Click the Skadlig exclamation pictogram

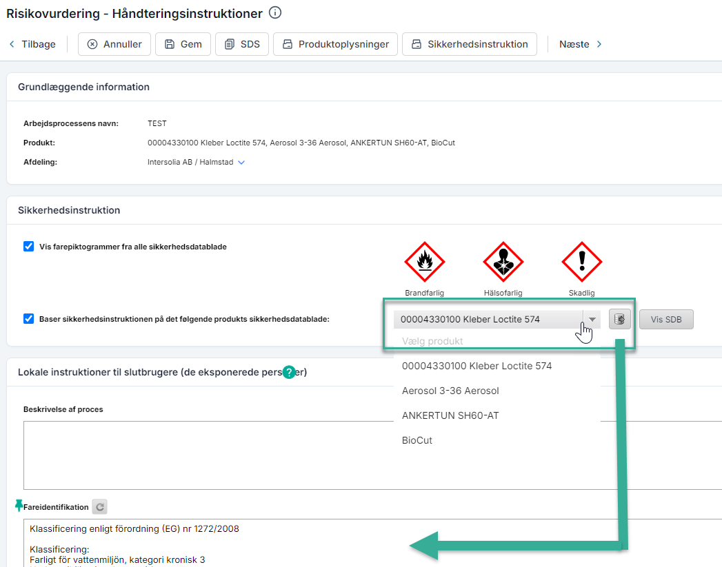tap(582, 262)
